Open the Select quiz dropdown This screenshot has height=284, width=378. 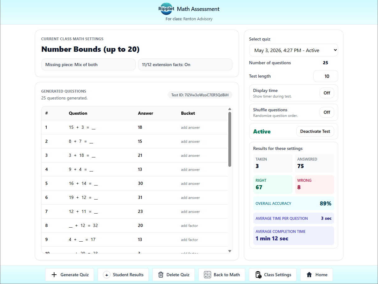click(x=293, y=50)
